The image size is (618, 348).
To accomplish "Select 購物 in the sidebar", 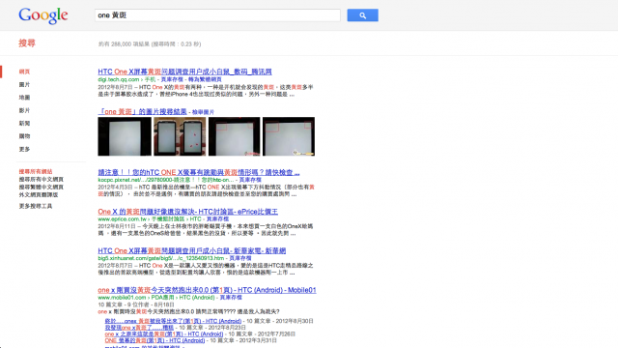I will coord(24,136).
